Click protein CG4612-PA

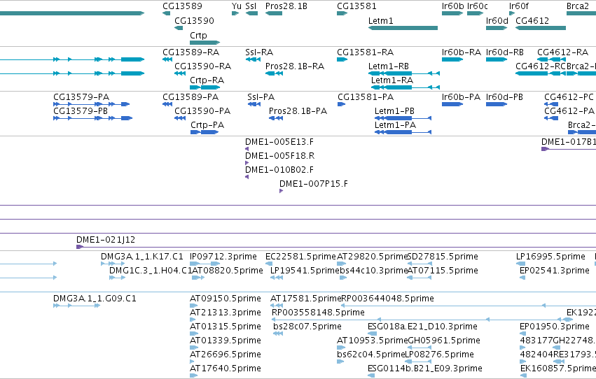[x=569, y=110]
